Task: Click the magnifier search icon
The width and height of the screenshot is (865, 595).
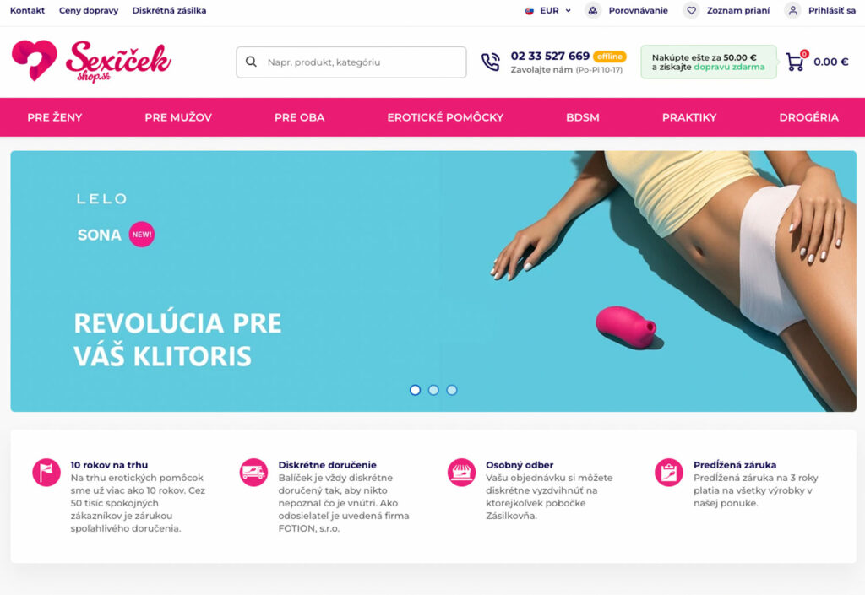Action: [251, 62]
